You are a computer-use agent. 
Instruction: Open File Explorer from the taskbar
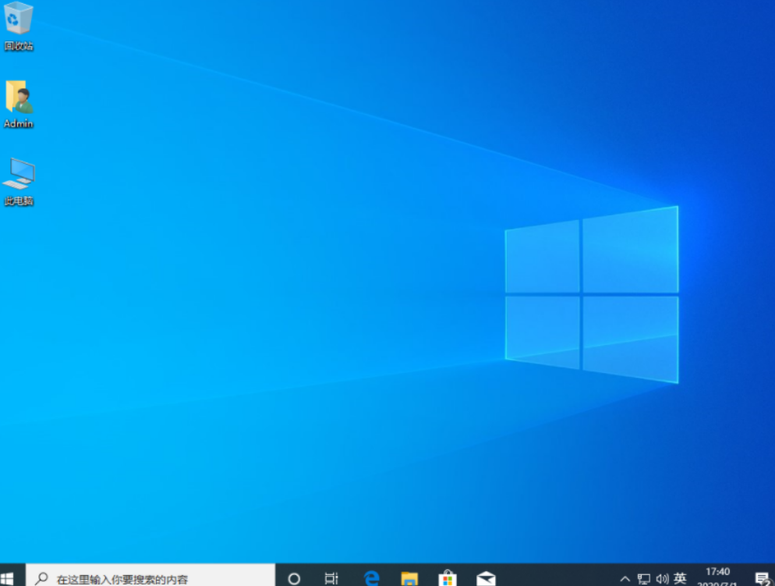coord(409,578)
